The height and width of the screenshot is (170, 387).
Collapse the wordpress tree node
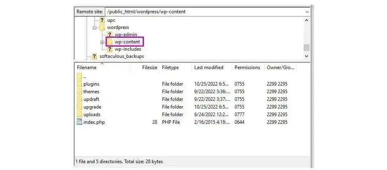[95, 27]
